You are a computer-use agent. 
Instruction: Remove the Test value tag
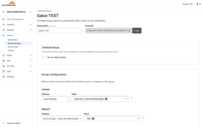(x=93, y=118)
